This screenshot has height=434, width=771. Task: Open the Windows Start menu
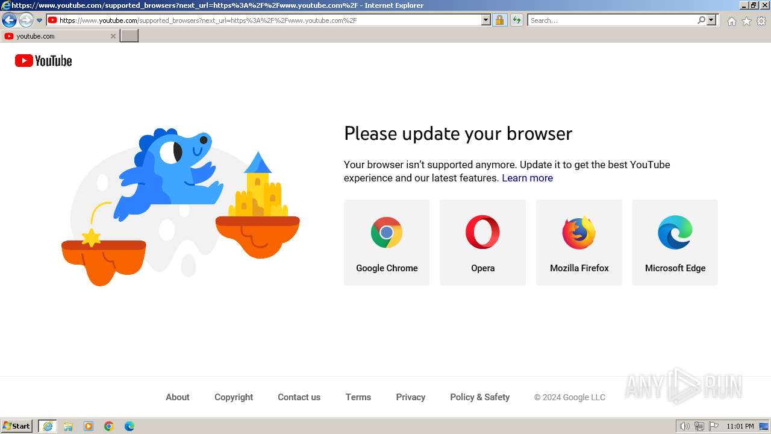(17, 426)
